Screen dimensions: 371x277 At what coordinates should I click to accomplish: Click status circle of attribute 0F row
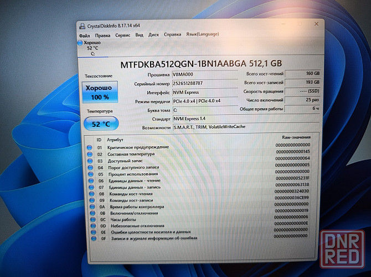[x=91, y=238]
